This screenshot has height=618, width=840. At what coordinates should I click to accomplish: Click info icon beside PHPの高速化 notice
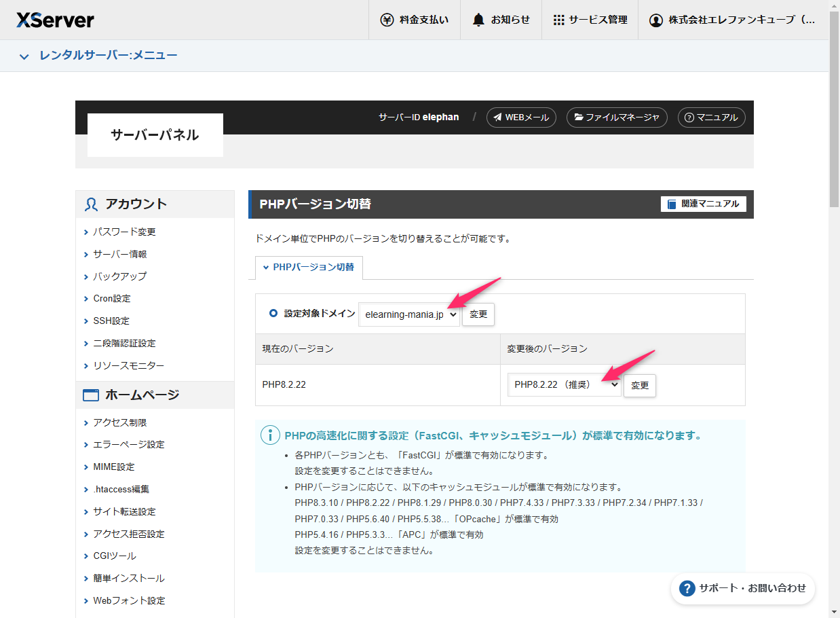click(x=271, y=435)
